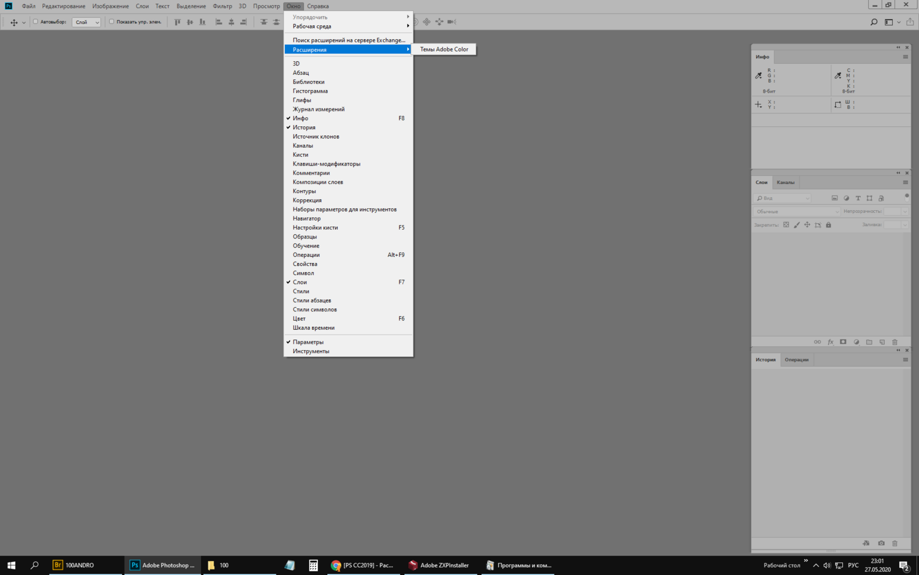The height and width of the screenshot is (575, 919).
Task: Click the link layers chain icon
Action: point(817,342)
